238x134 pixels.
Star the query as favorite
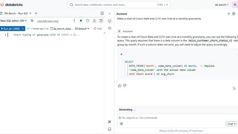pos(32,20)
